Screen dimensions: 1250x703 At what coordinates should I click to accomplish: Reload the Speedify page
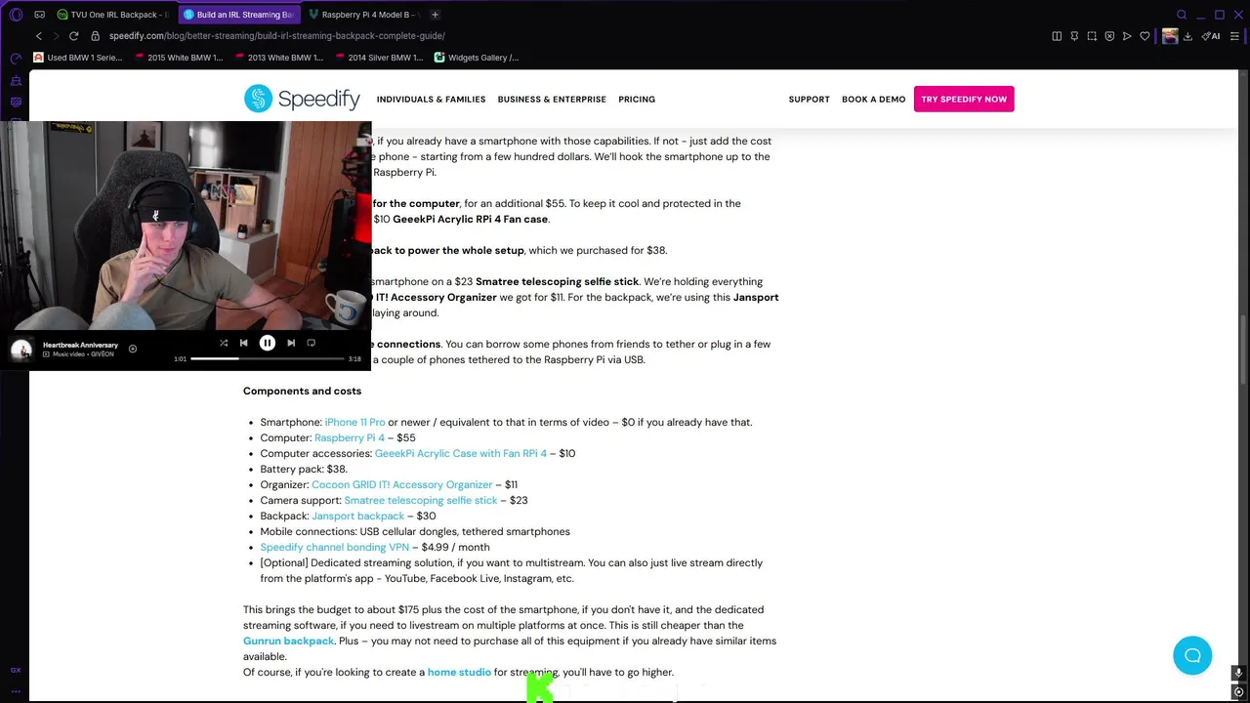click(x=73, y=36)
